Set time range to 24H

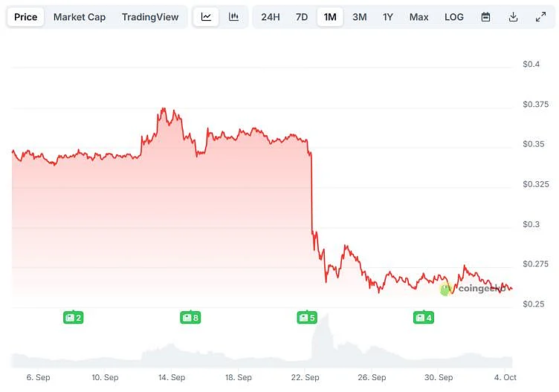tap(271, 17)
